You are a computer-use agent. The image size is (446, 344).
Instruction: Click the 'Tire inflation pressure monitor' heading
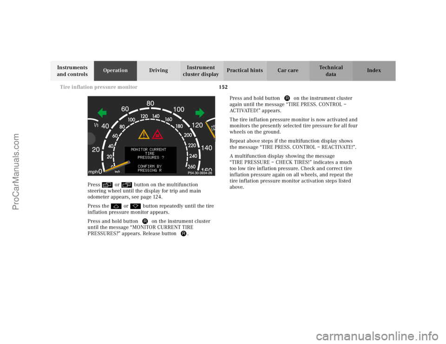[x=98, y=87]
